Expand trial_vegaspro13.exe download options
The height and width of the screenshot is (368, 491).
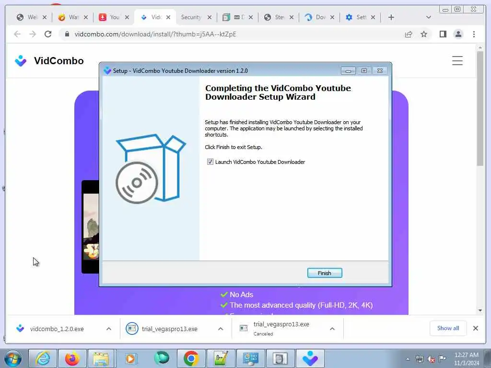[x=221, y=329]
